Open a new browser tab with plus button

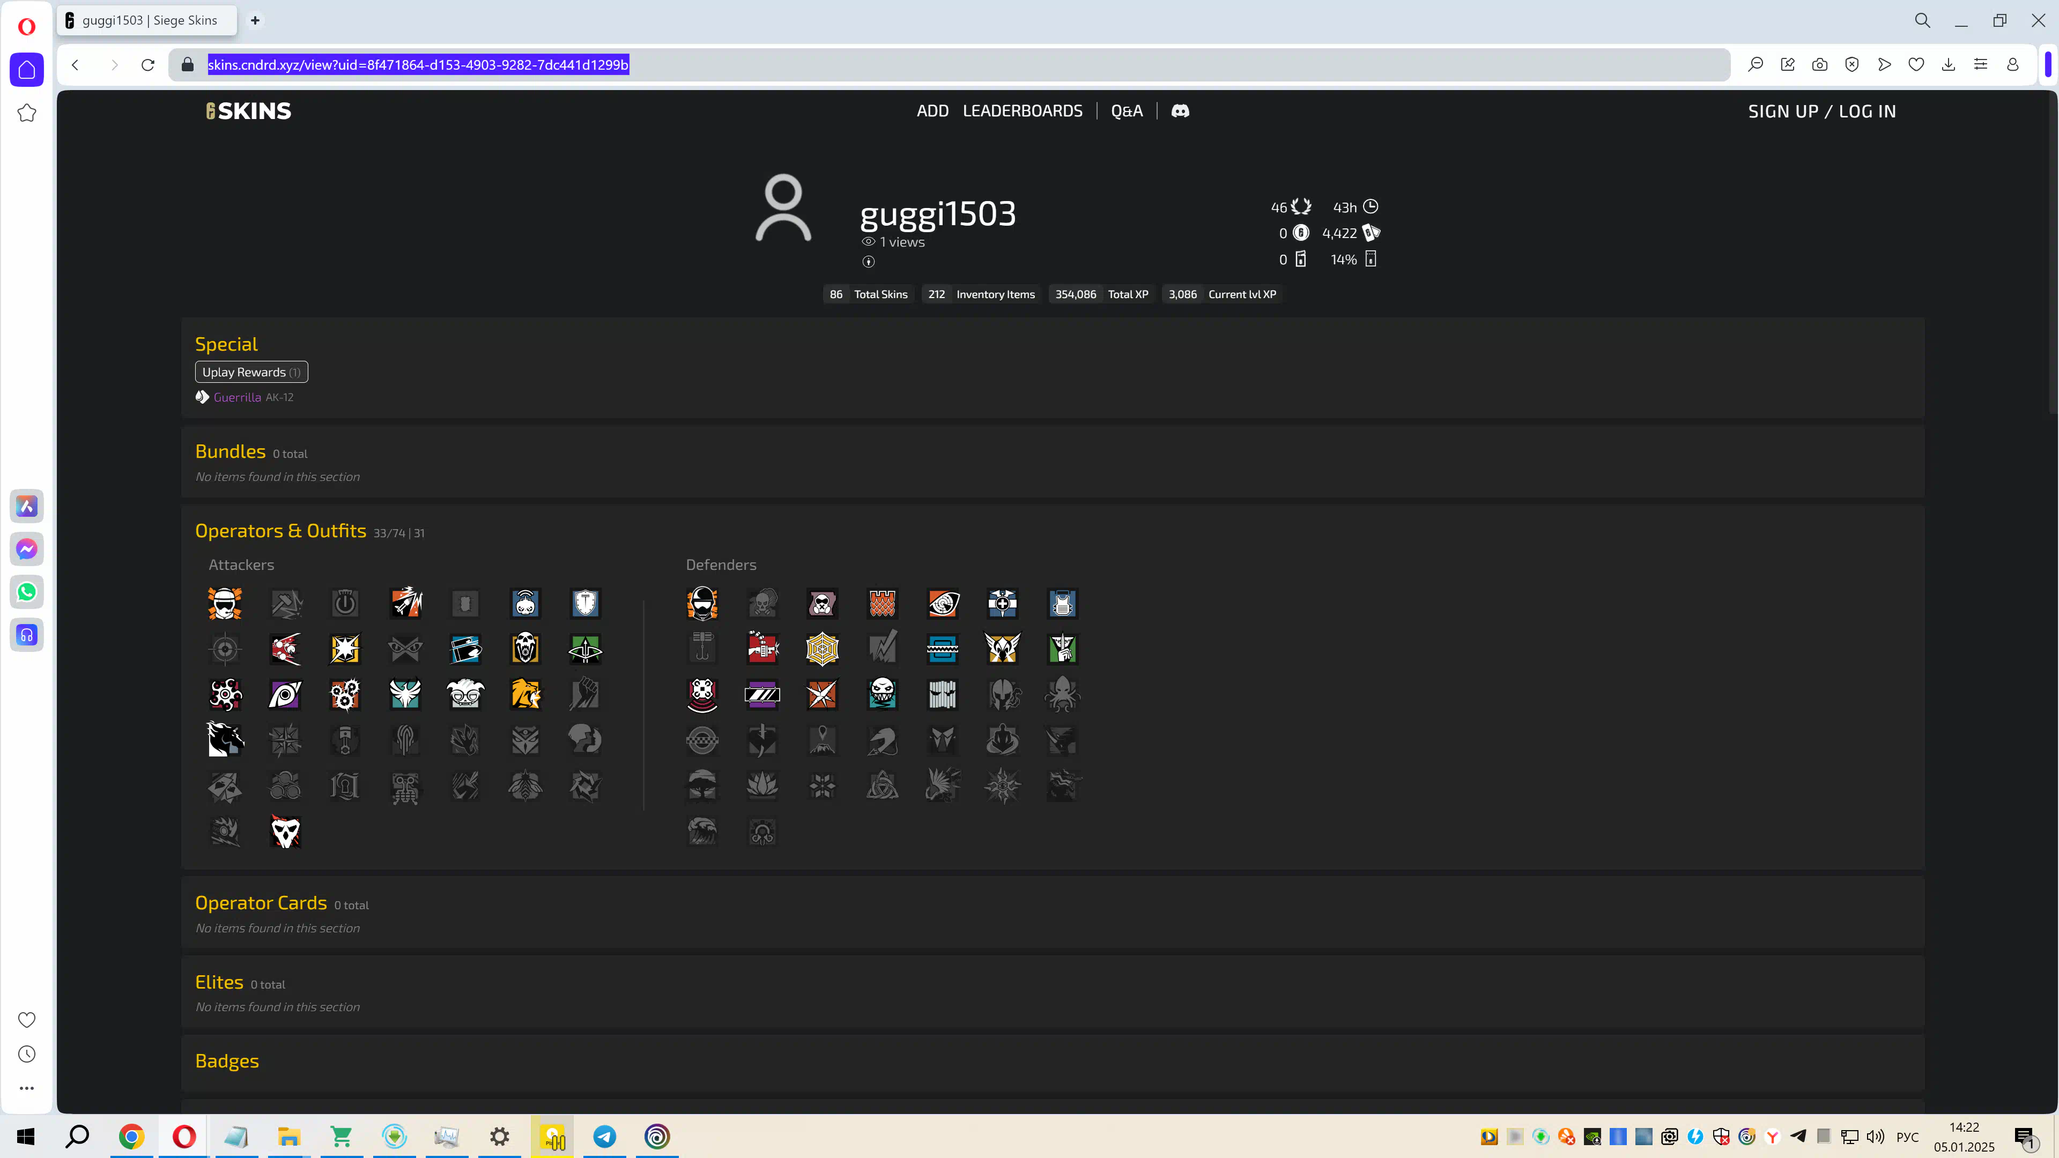coord(255,20)
